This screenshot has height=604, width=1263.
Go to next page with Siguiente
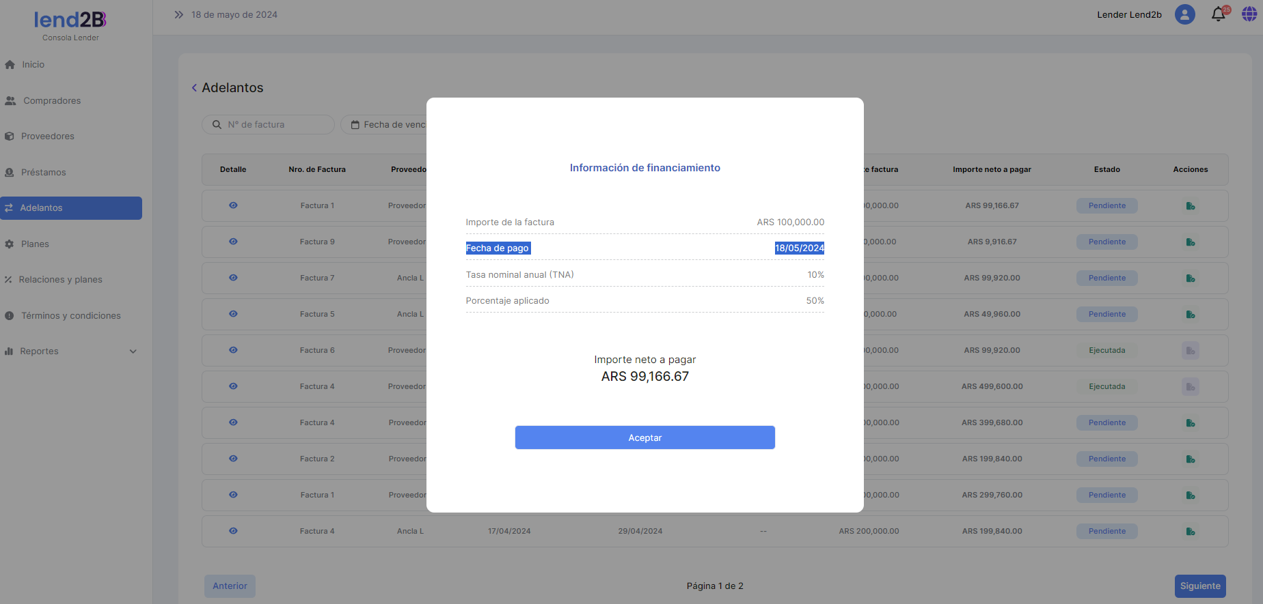tap(1199, 586)
